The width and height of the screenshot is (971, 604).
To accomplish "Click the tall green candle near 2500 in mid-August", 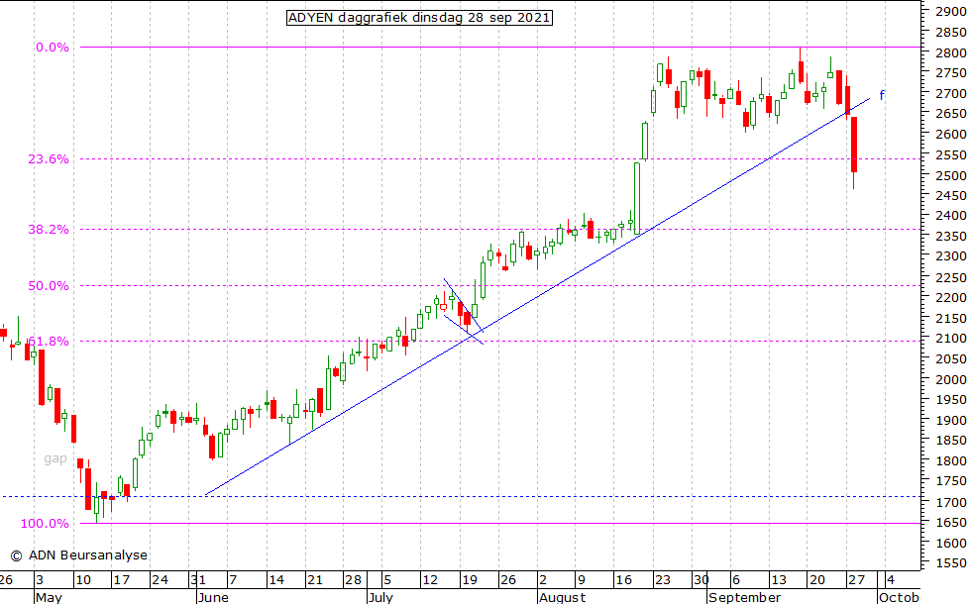I will tap(636, 198).
